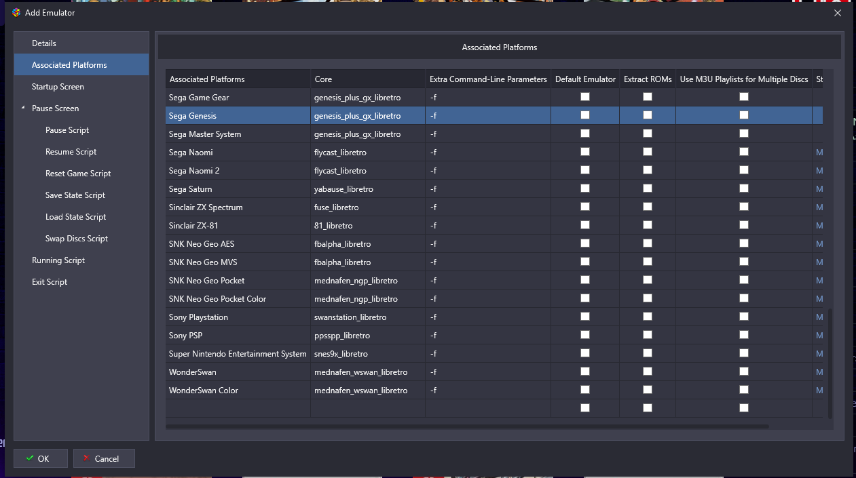Select Associated Platforms in sidebar
The width and height of the screenshot is (856, 478).
(81, 65)
